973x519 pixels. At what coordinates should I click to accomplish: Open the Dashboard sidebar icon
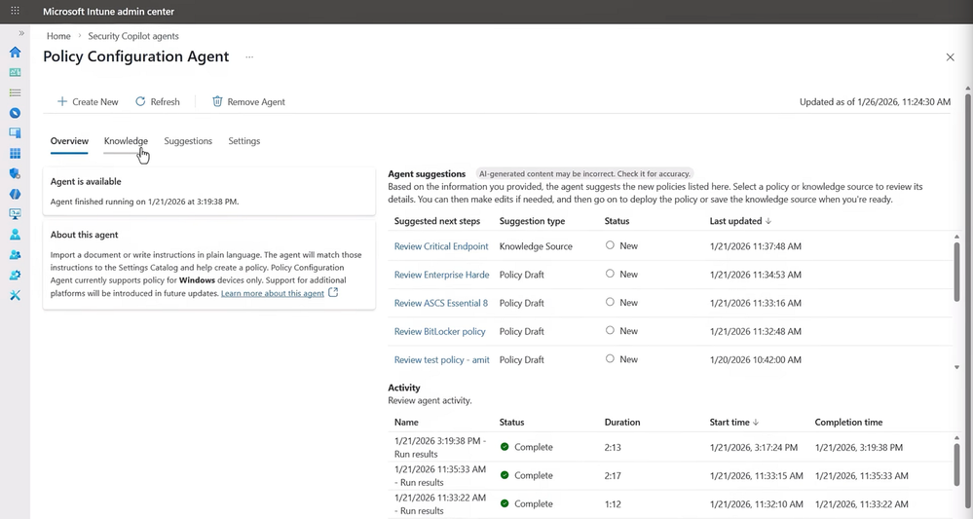coord(15,73)
